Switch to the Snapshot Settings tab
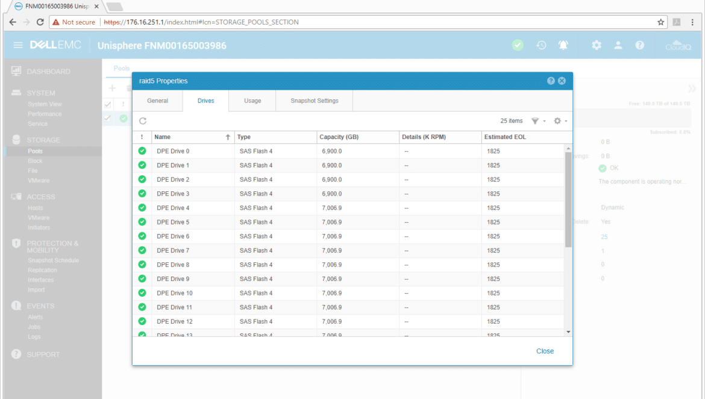This screenshot has height=399, width=705. pos(315,101)
